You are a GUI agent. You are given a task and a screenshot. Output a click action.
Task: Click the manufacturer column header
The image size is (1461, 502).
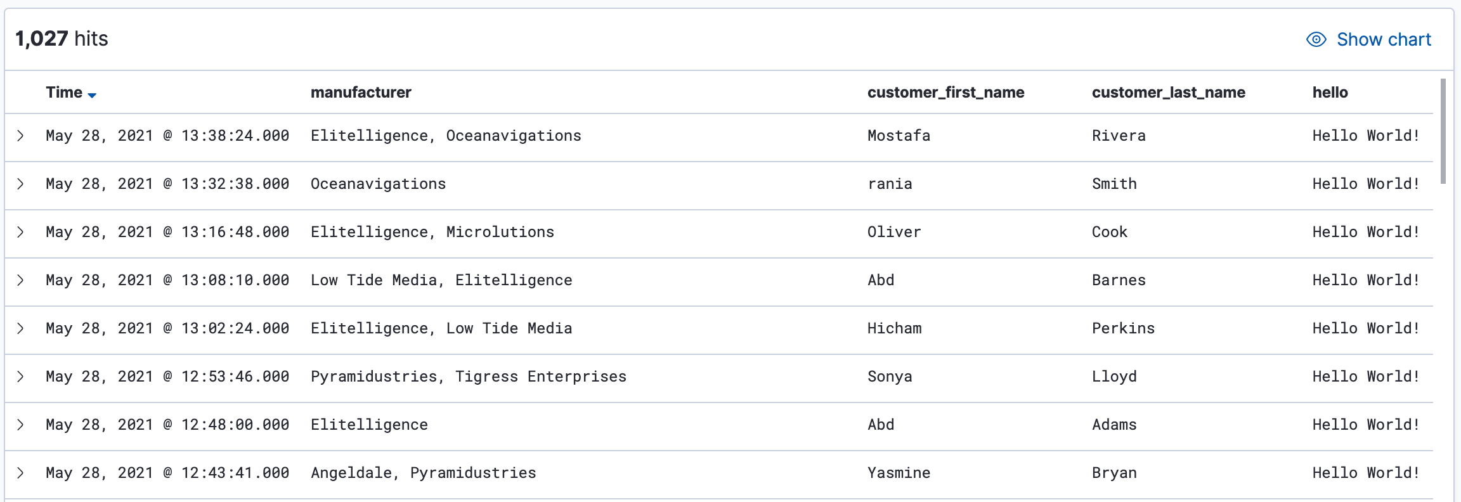361,93
